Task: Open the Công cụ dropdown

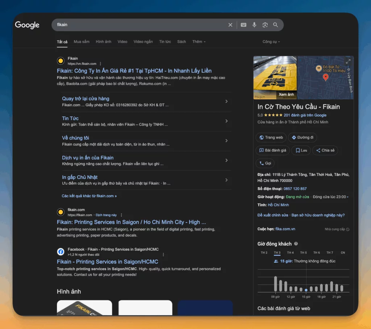Action: coord(271,42)
